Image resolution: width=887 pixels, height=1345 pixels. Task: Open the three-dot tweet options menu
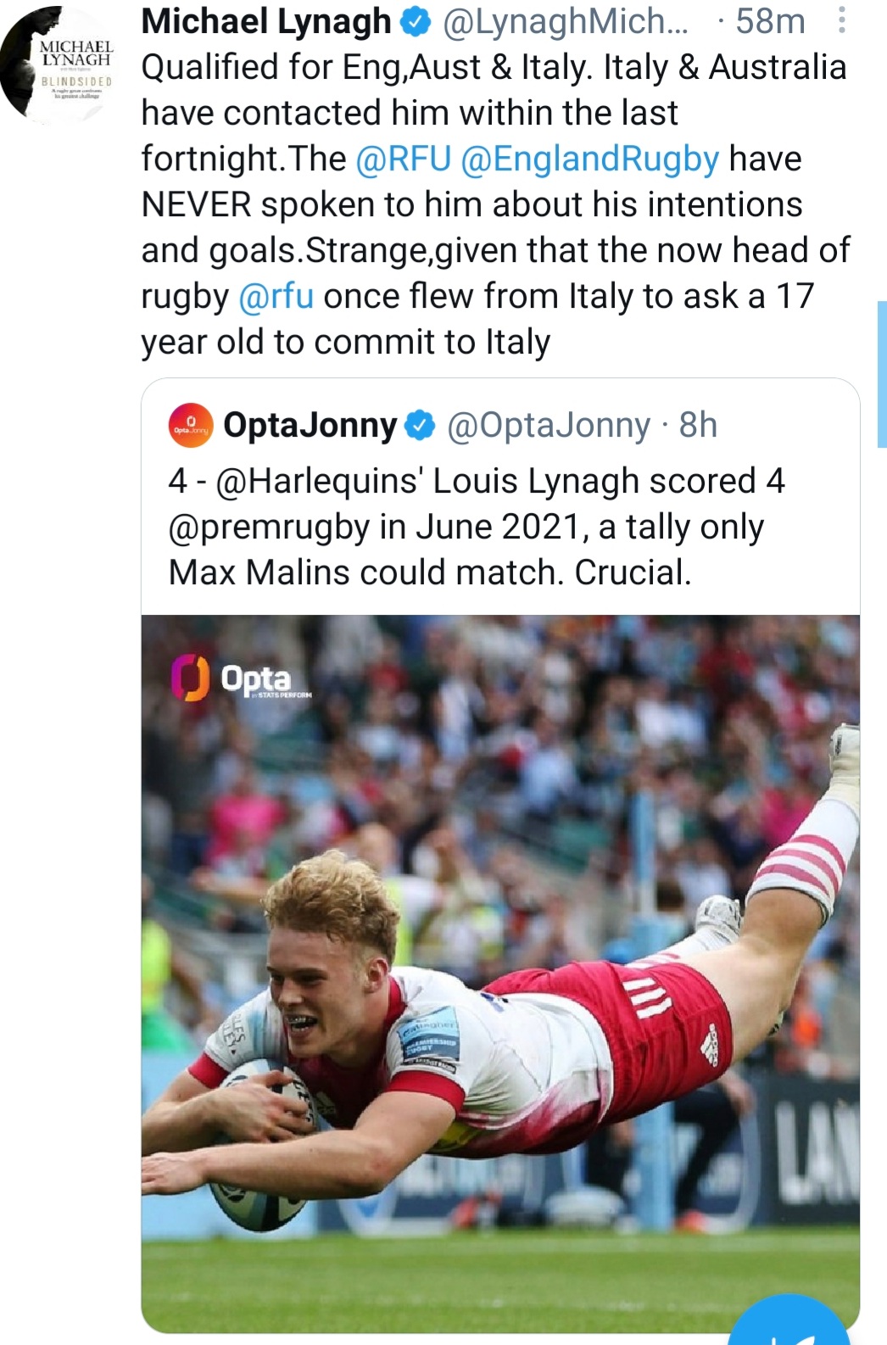[841, 20]
